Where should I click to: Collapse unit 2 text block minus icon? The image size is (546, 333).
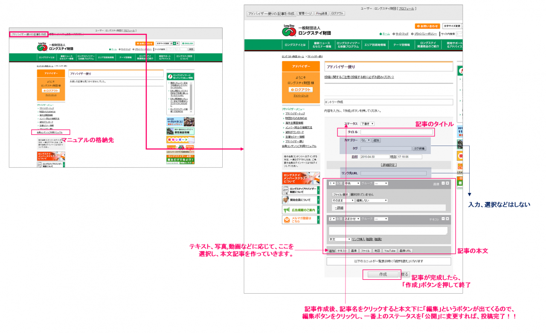443,219
